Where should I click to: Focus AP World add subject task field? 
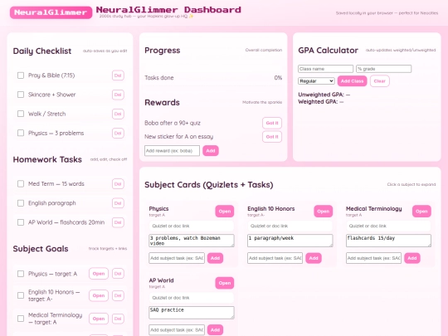(x=177, y=329)
